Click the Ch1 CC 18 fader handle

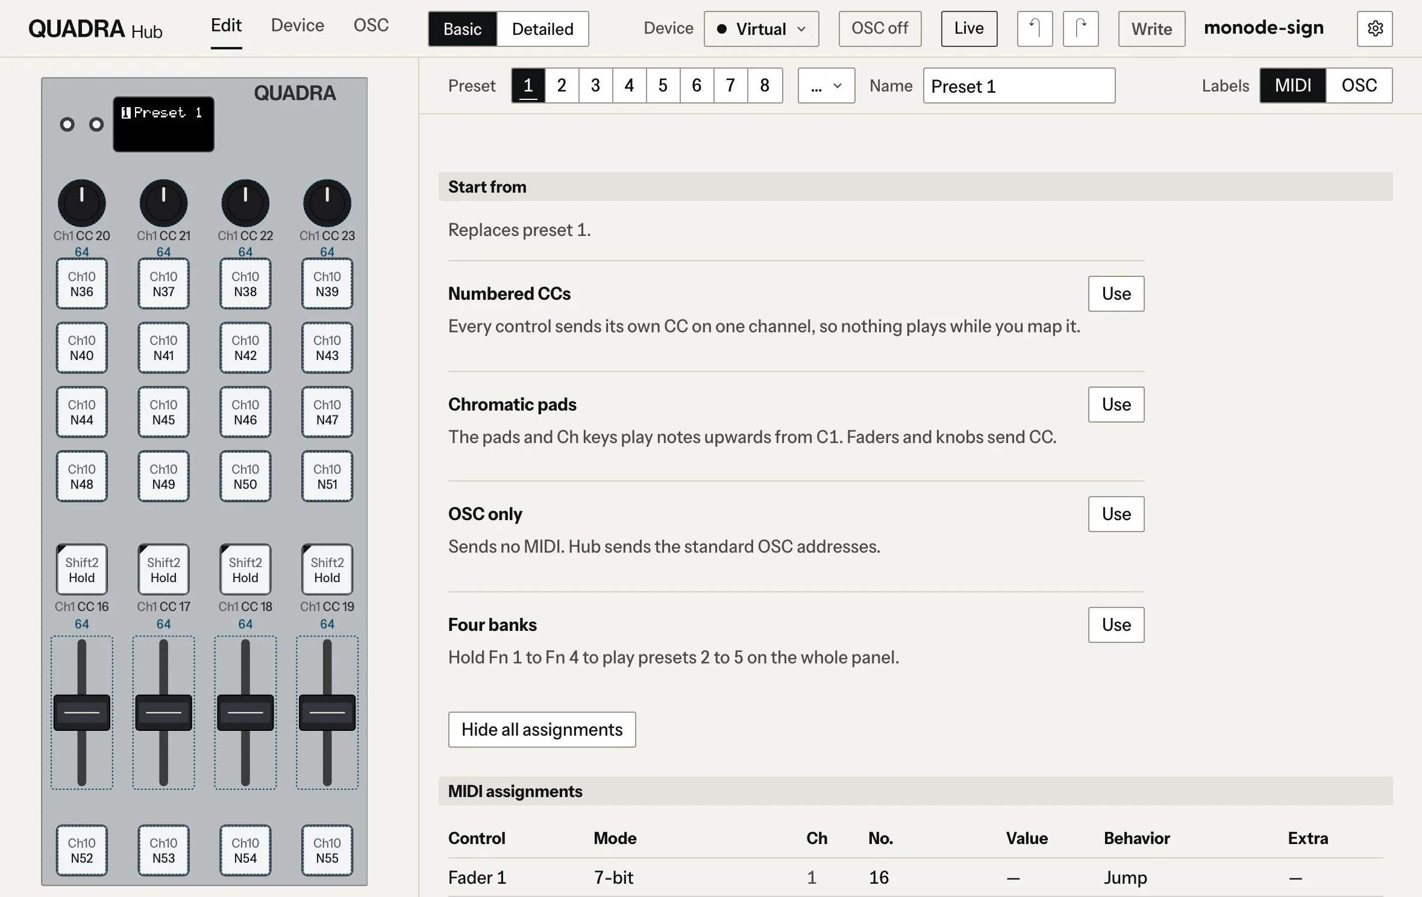click(x=245, y=713)
